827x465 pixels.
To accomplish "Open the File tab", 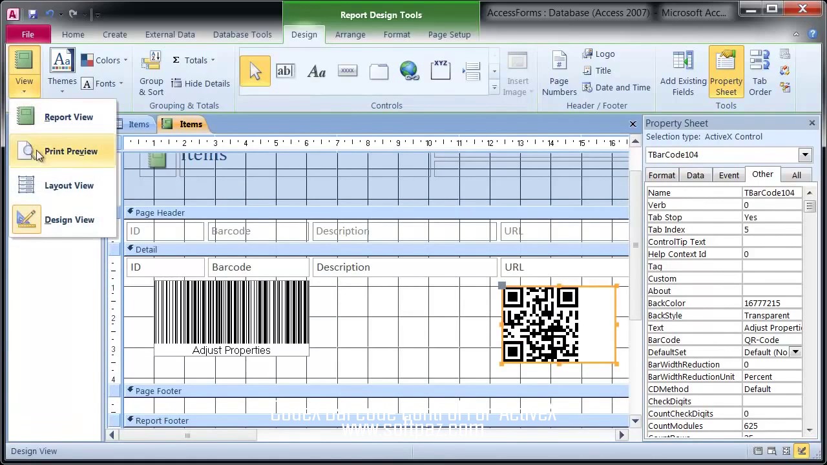I will tap(28, 34).
